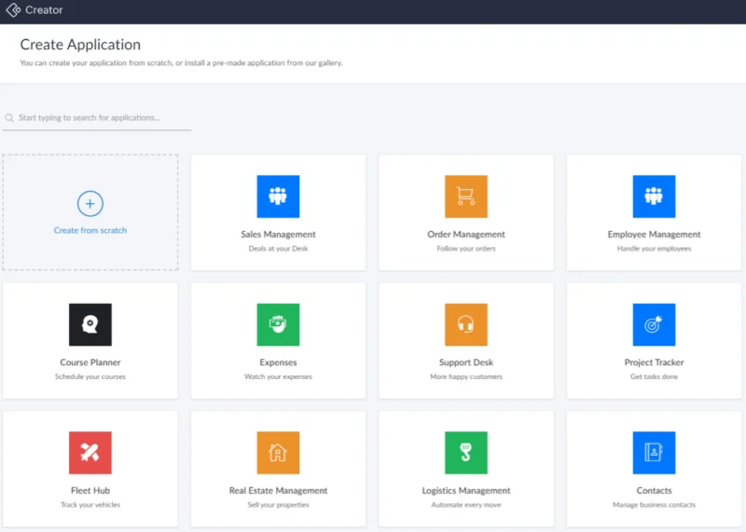Viewport: 746px width, 532px height.
Task: Select the Logistics Management hook icon
Action: (466, 453)
